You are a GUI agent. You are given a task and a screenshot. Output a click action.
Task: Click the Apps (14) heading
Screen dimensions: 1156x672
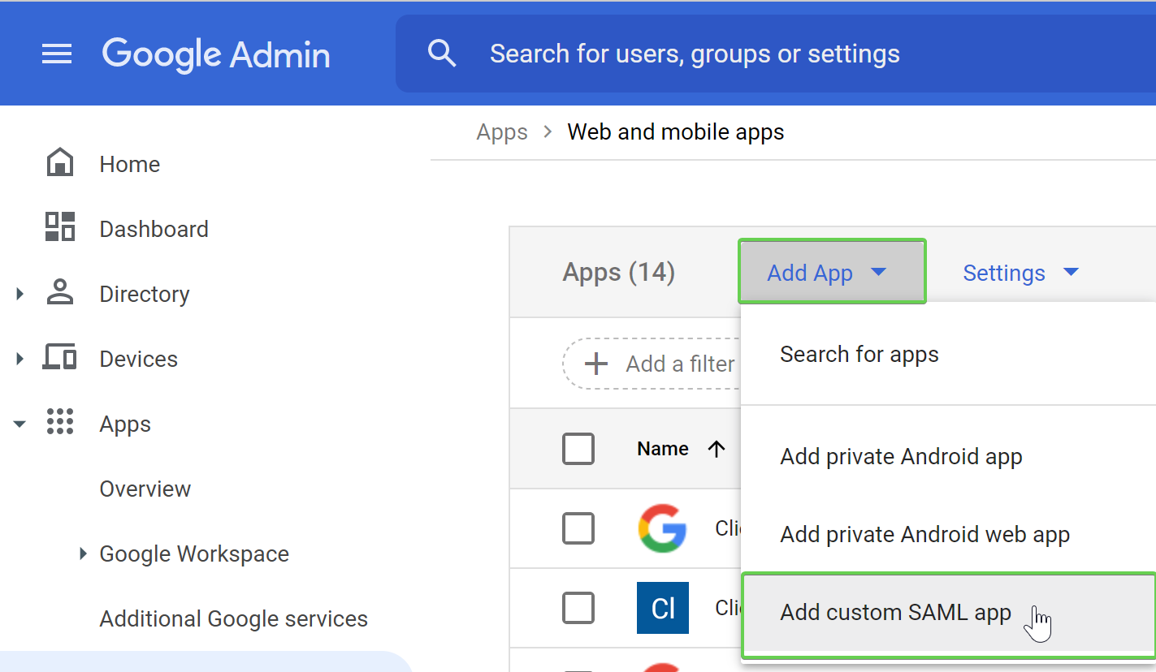(x=619, y=273)
